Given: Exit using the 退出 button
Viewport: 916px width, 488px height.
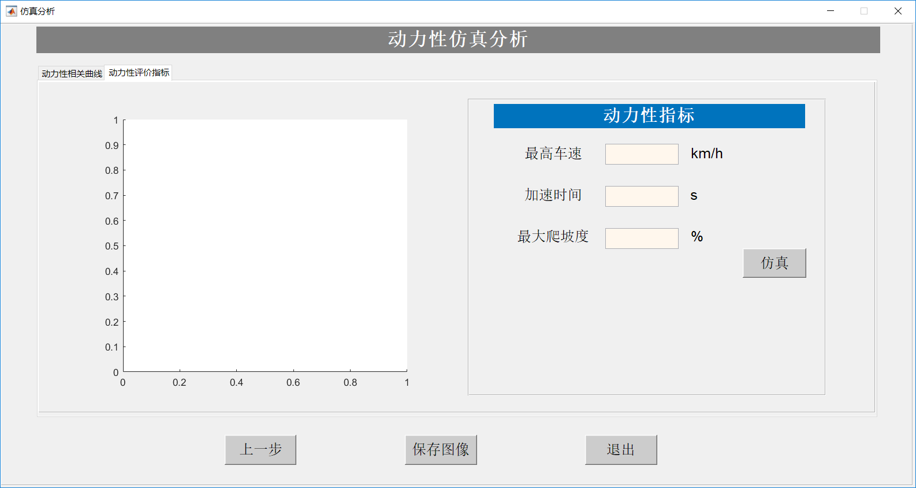Looking at the screenshot, I should pyautogui.click(x=621, y=450).
